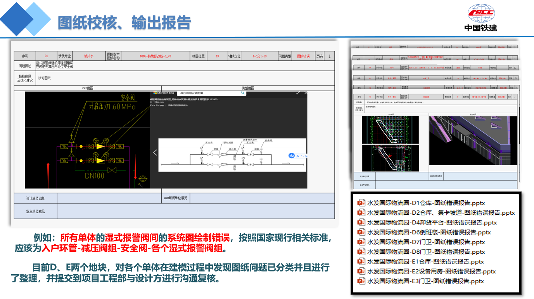Click the Bing search box with 减压阀组安装图集
The image size is (534, 299).
[x=212, y=93]
